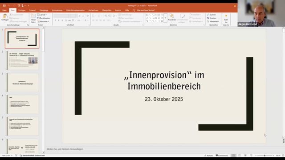Select the line shape in shapes gallery
The image size is (285, 160).
[x=150, y=15]
